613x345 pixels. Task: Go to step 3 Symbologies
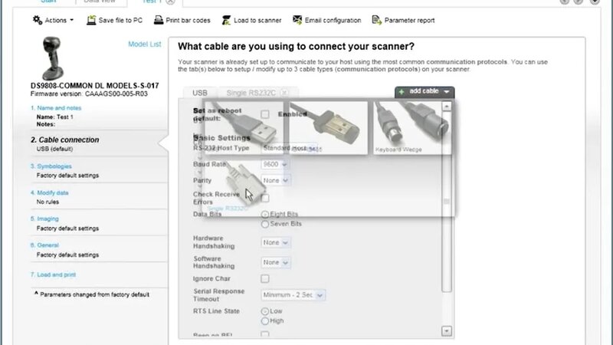point(51,166)
